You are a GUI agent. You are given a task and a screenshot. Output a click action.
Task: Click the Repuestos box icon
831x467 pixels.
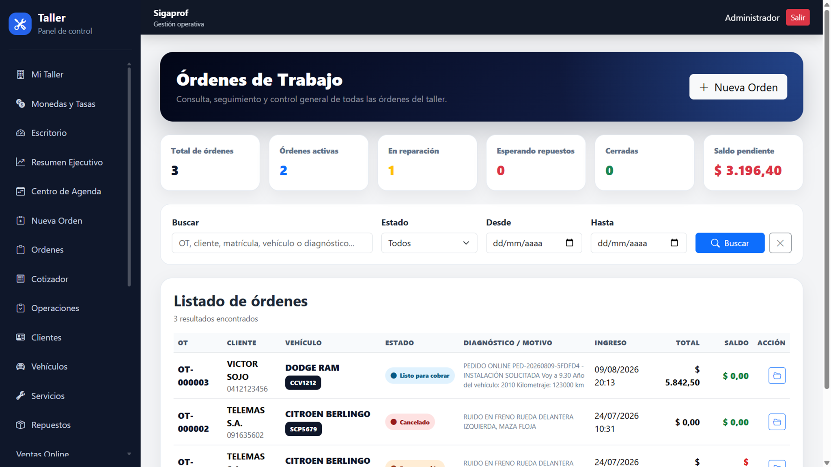(x=20, y=425)
